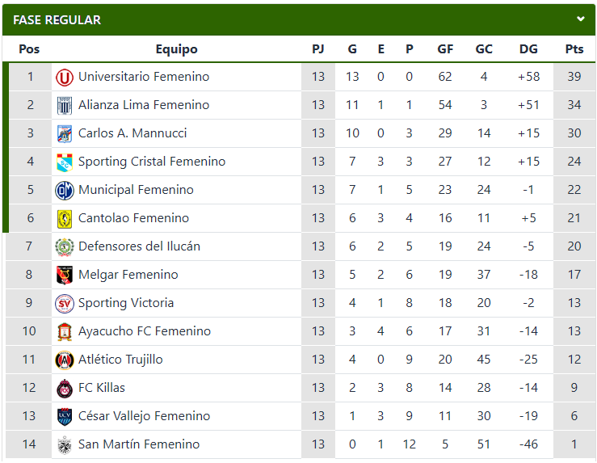597x463 pixels.
Task: Click the Sporting Victoria SV badge
Action: pos(65,304)
